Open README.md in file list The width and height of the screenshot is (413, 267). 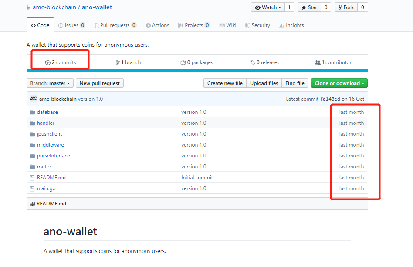tap(51, 178)
